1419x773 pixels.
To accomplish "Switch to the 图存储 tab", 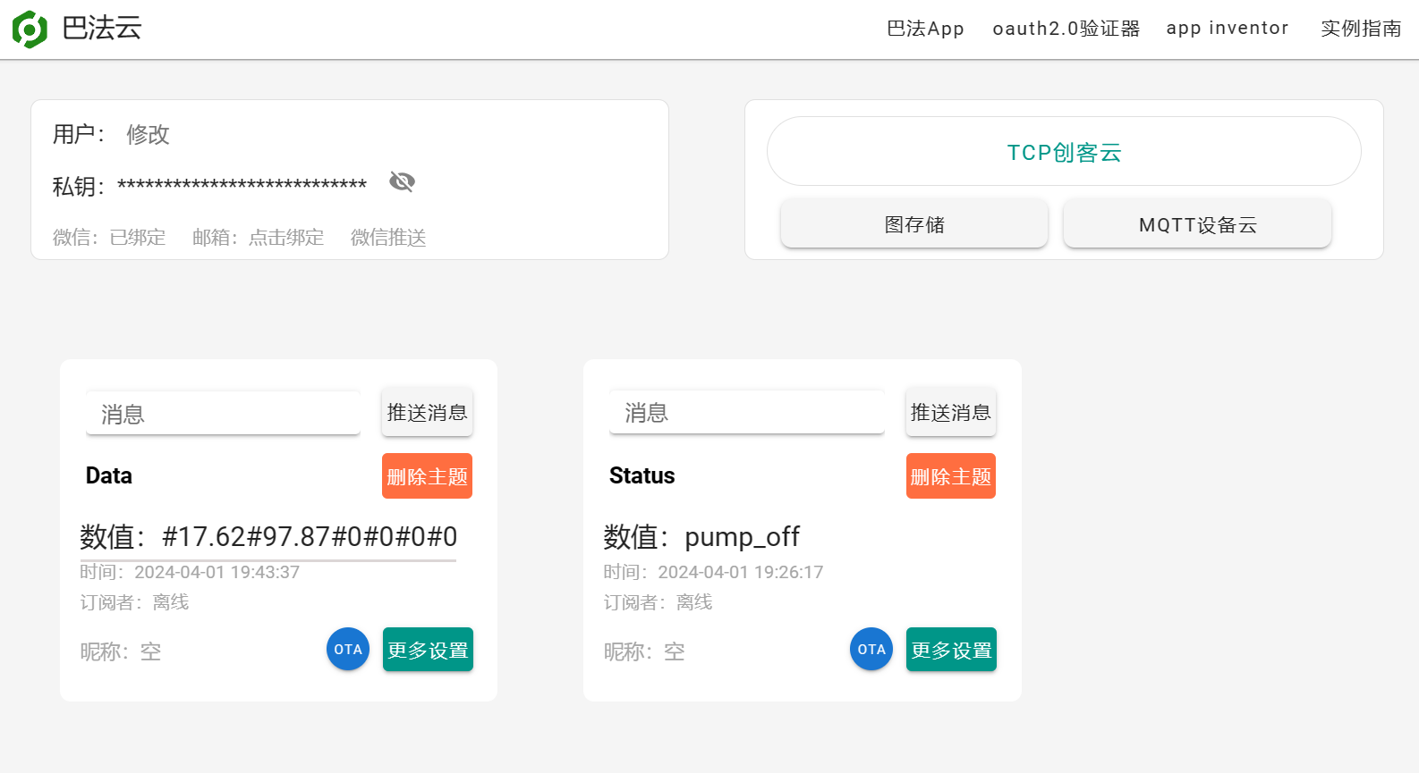I will tap(914, 224).
